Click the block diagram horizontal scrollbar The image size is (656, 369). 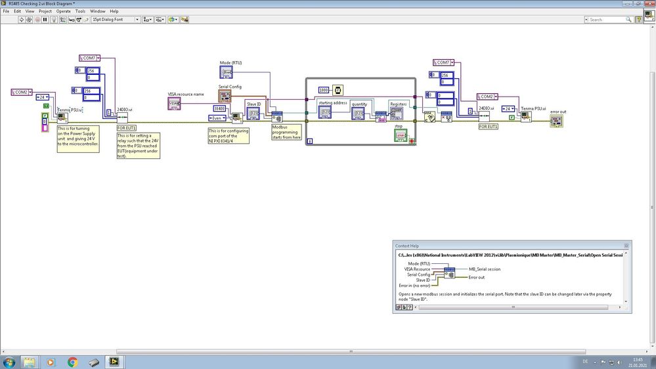coord(351,351)
